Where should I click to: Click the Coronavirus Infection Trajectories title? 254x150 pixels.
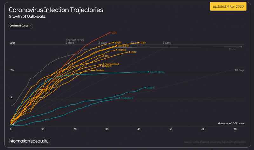click(x=56, y=10)
